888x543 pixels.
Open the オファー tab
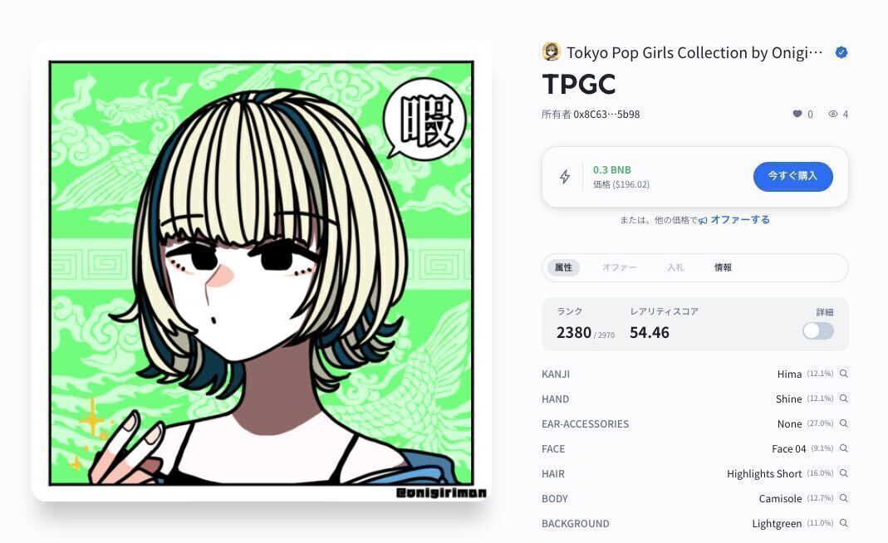[619, 267]
